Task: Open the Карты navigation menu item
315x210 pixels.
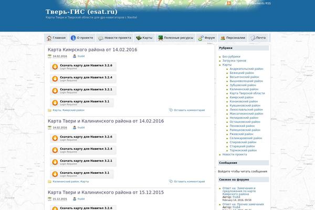Action: coord(144,38)
